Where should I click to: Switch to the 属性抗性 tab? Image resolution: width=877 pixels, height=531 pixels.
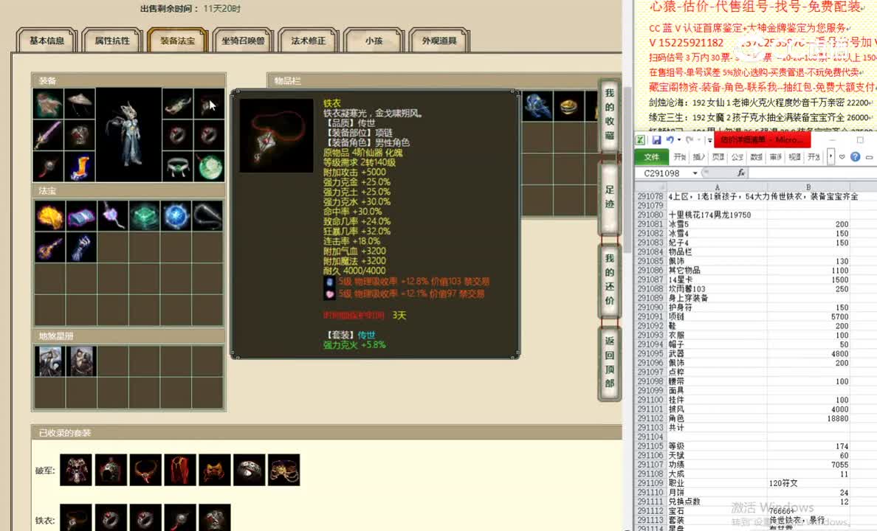[x=112, y=41]
